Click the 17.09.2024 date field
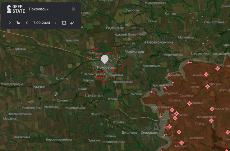 [x=41, y=23]
